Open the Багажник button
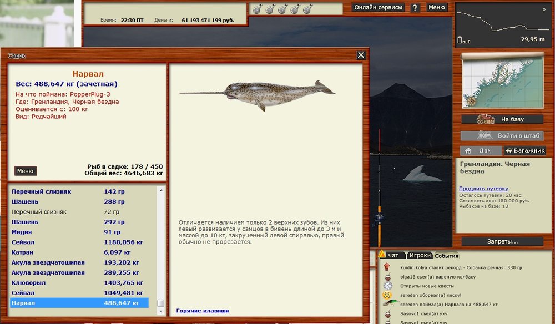This screenshot has width=555, height=324. tap(524, 150)
